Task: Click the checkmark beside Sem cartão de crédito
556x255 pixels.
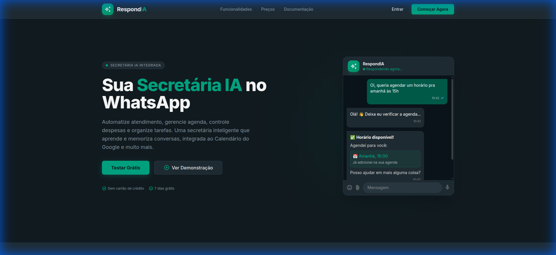Action: click(x=104, y=189)
